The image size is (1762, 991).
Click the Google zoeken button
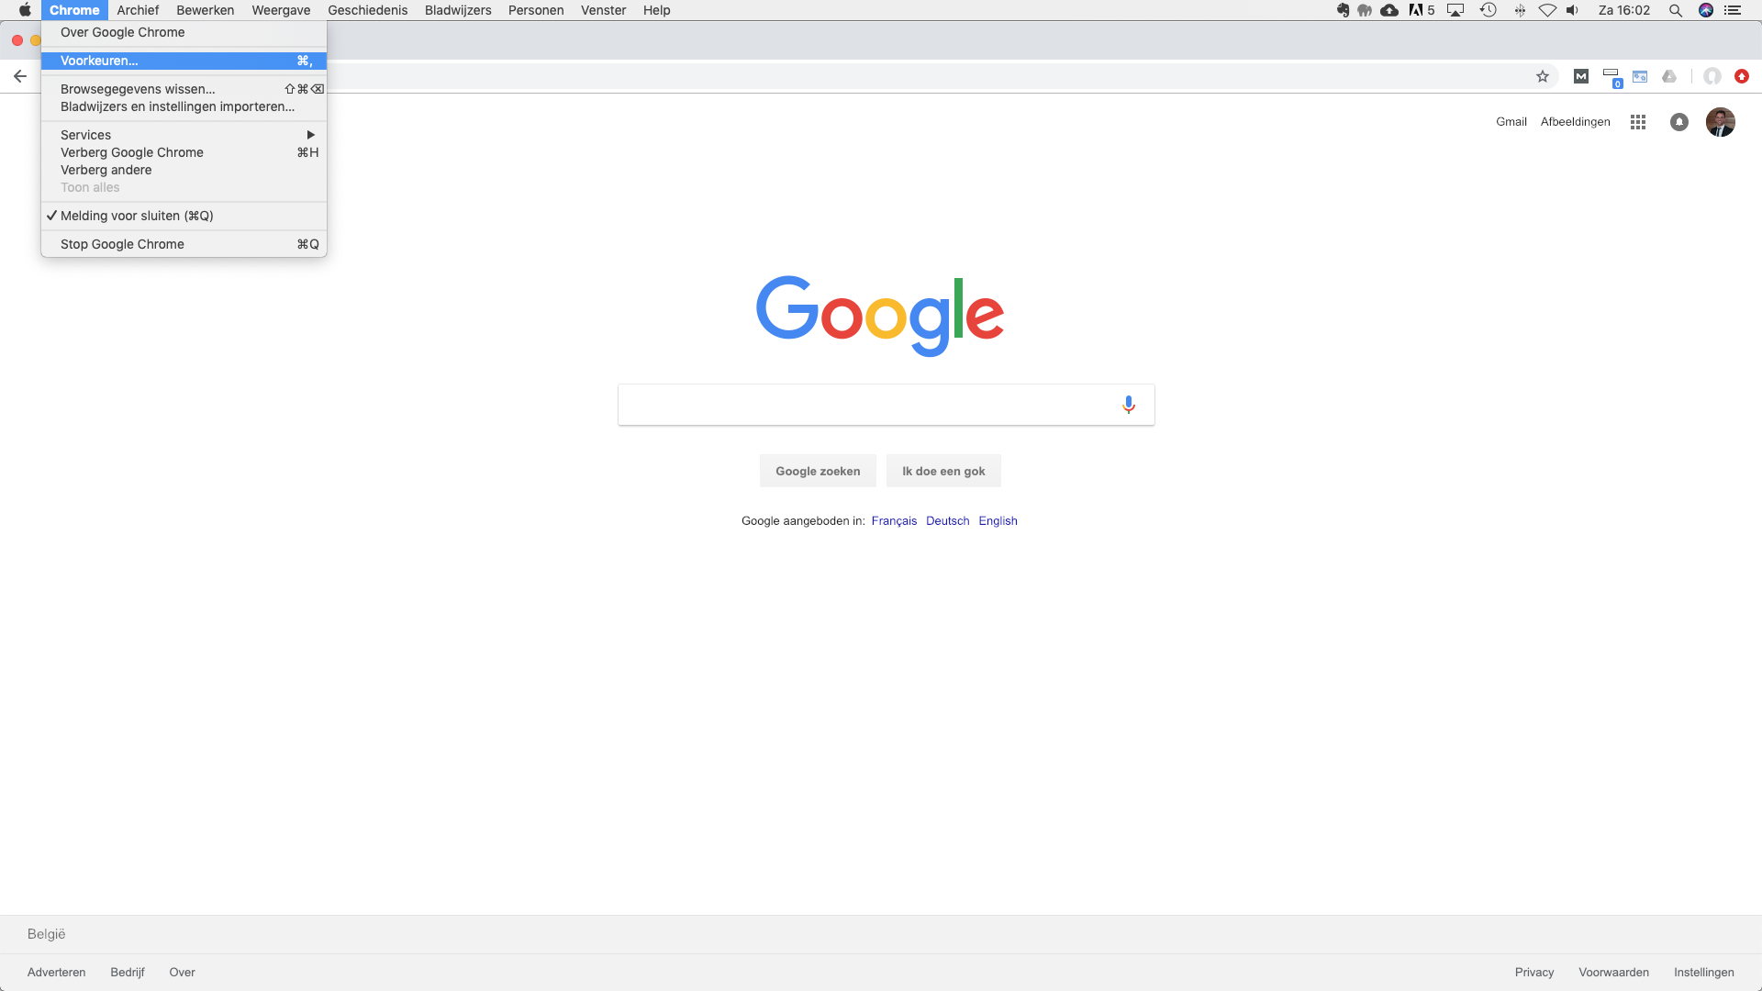point(818,471)
